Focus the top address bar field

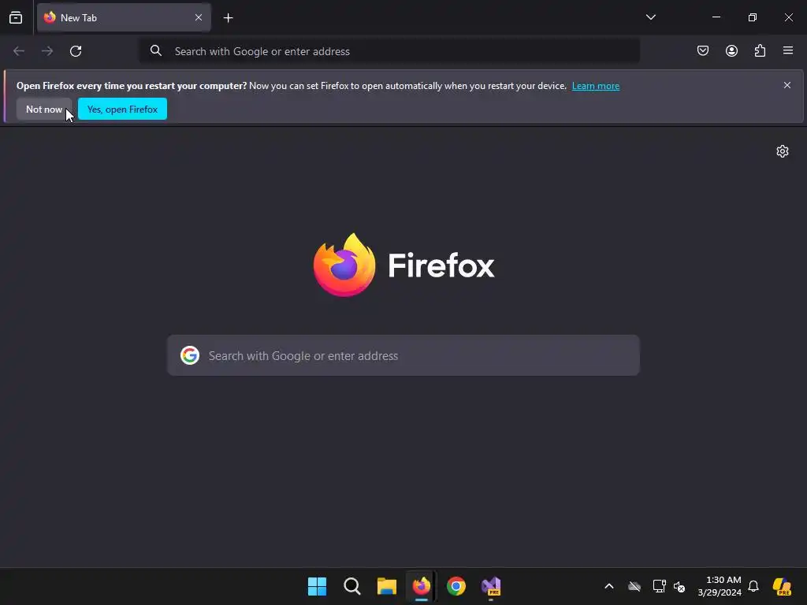click(389, 51)
